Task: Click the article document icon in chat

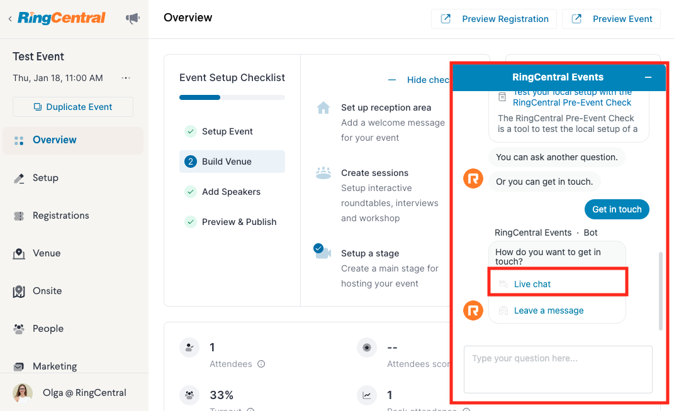Action: (502, 97)
